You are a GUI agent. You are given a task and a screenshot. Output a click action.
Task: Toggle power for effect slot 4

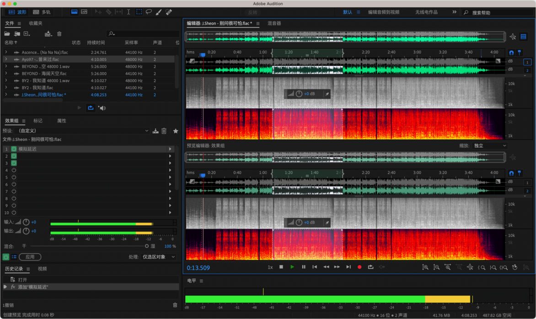click(14, 170)
